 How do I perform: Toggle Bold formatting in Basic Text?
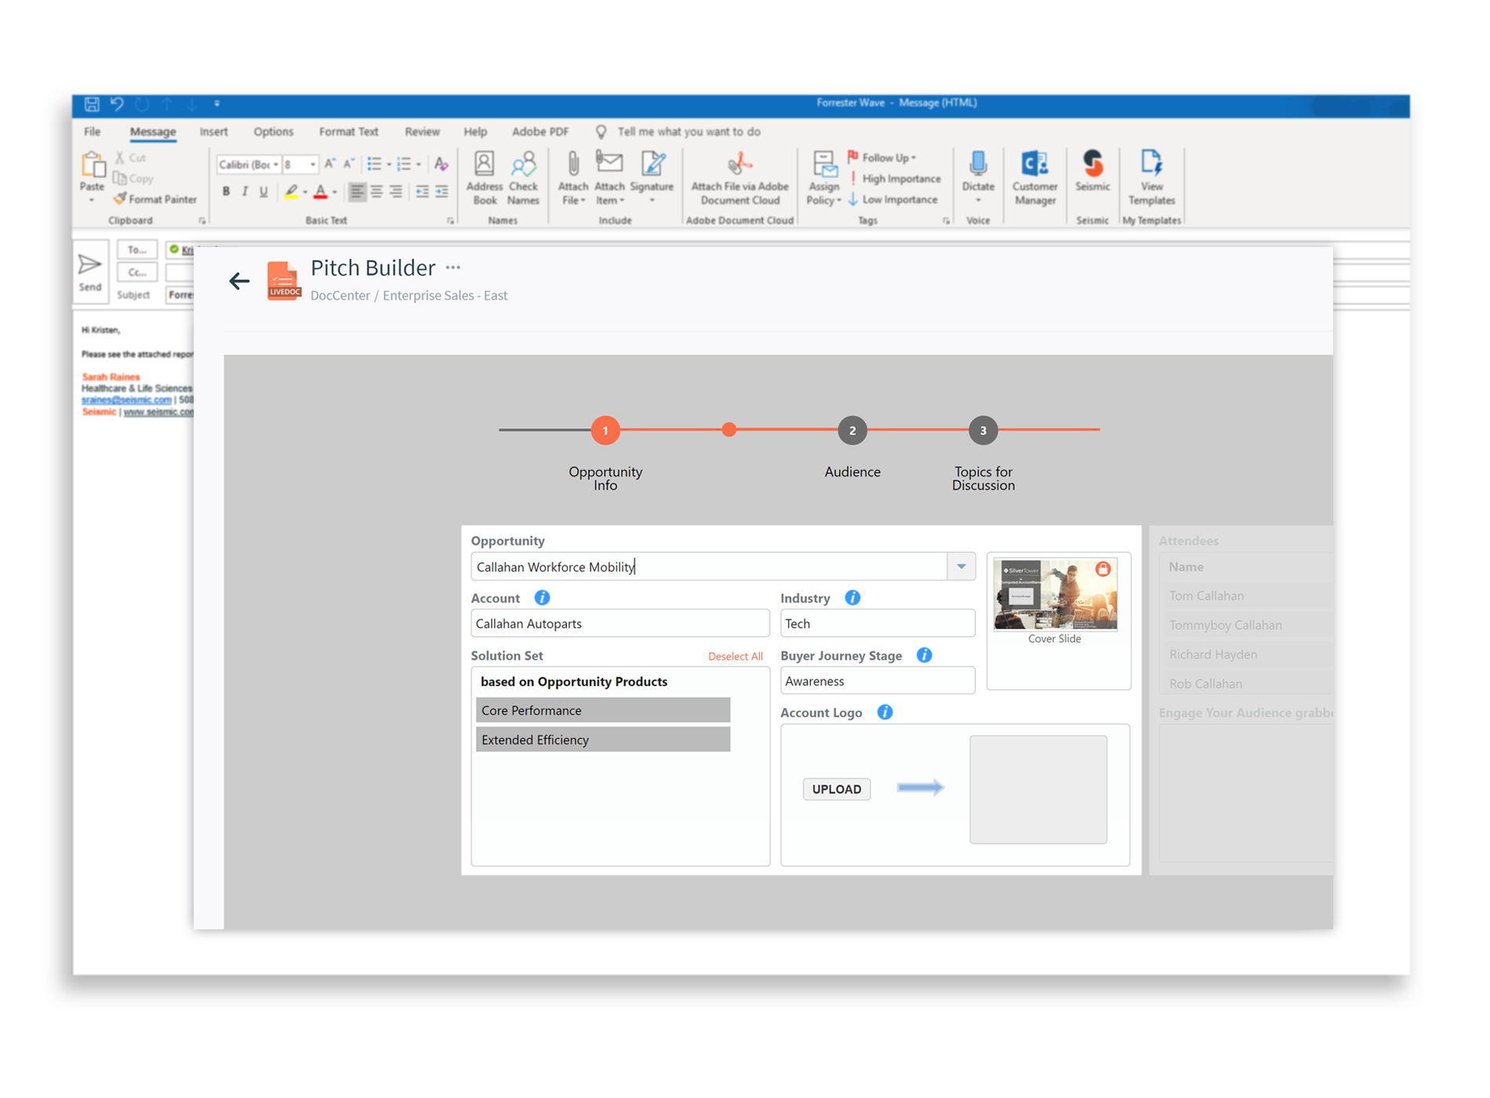point(226,191)
